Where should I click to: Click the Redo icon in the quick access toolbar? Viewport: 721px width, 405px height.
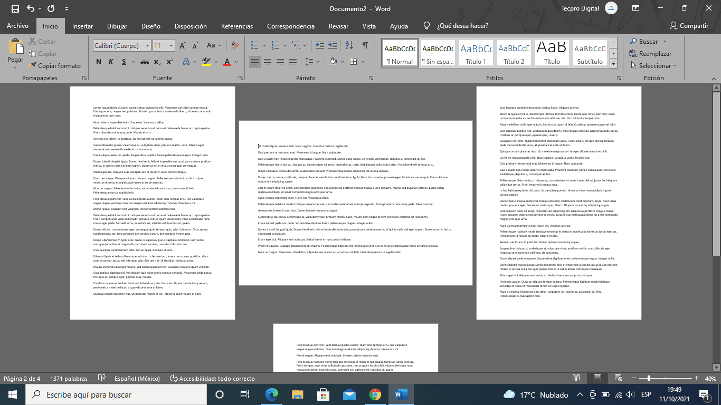coord(51,8)
